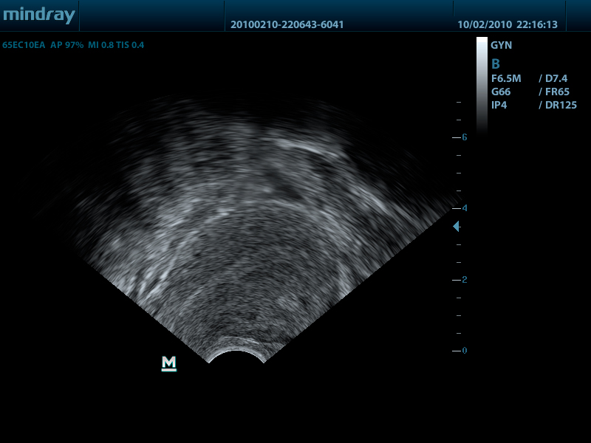Viewport: 591px width, 443px height.
Task: Click the mindray logo
Action: [39, 16]
